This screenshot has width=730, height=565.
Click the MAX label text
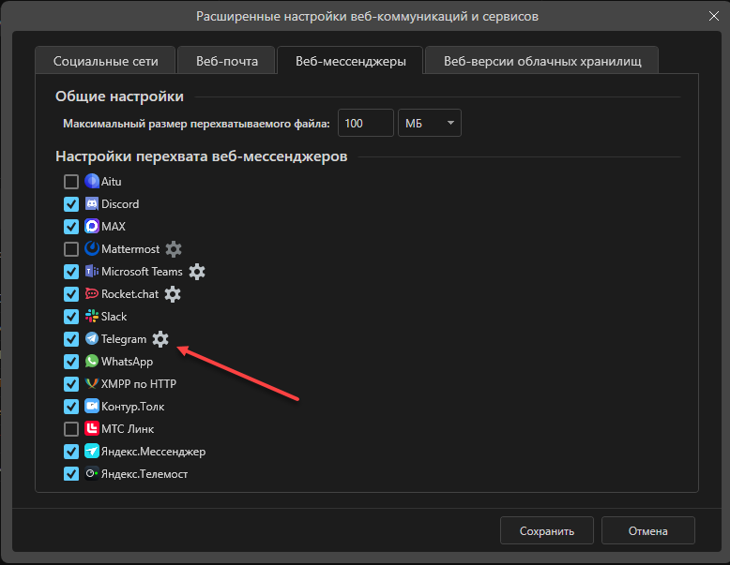coord(114,227)
